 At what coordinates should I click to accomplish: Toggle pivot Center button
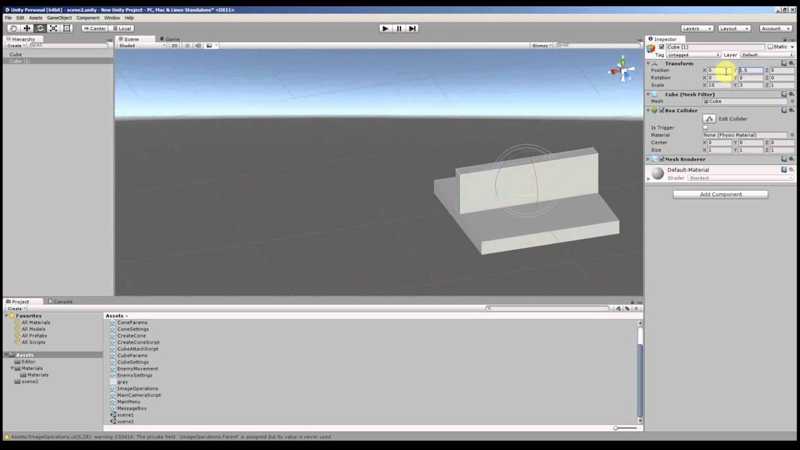(94, 28)
